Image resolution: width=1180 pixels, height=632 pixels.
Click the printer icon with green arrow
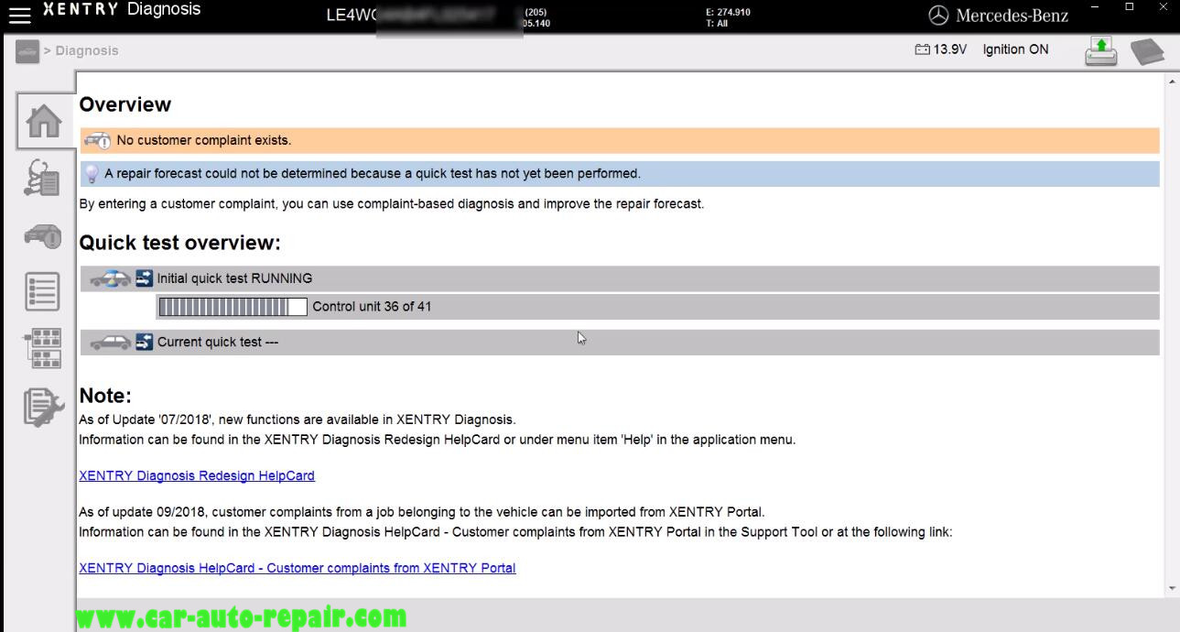pos(1101,50)
